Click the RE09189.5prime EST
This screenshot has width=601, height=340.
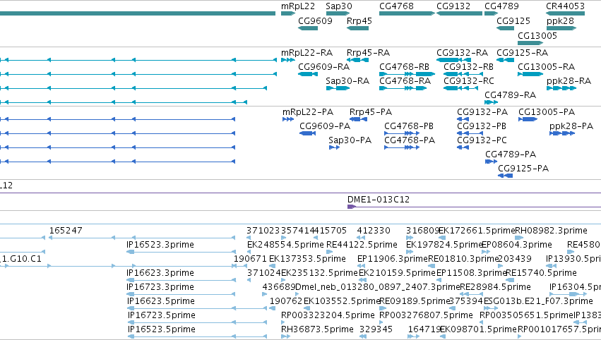pyautogui.click(x=383, y=308)
